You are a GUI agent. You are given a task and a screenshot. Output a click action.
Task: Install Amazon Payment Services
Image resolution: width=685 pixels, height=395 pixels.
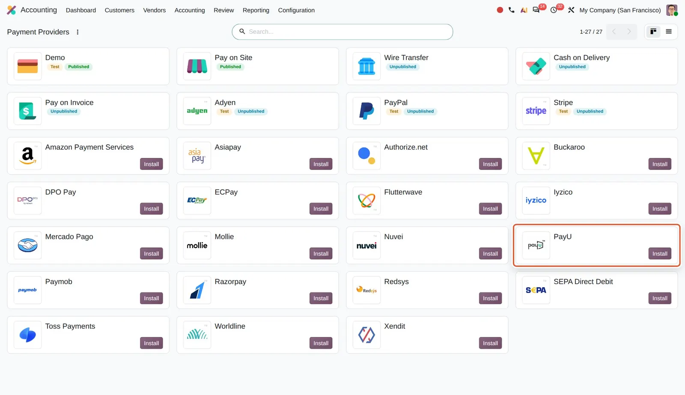coord(152,164)
